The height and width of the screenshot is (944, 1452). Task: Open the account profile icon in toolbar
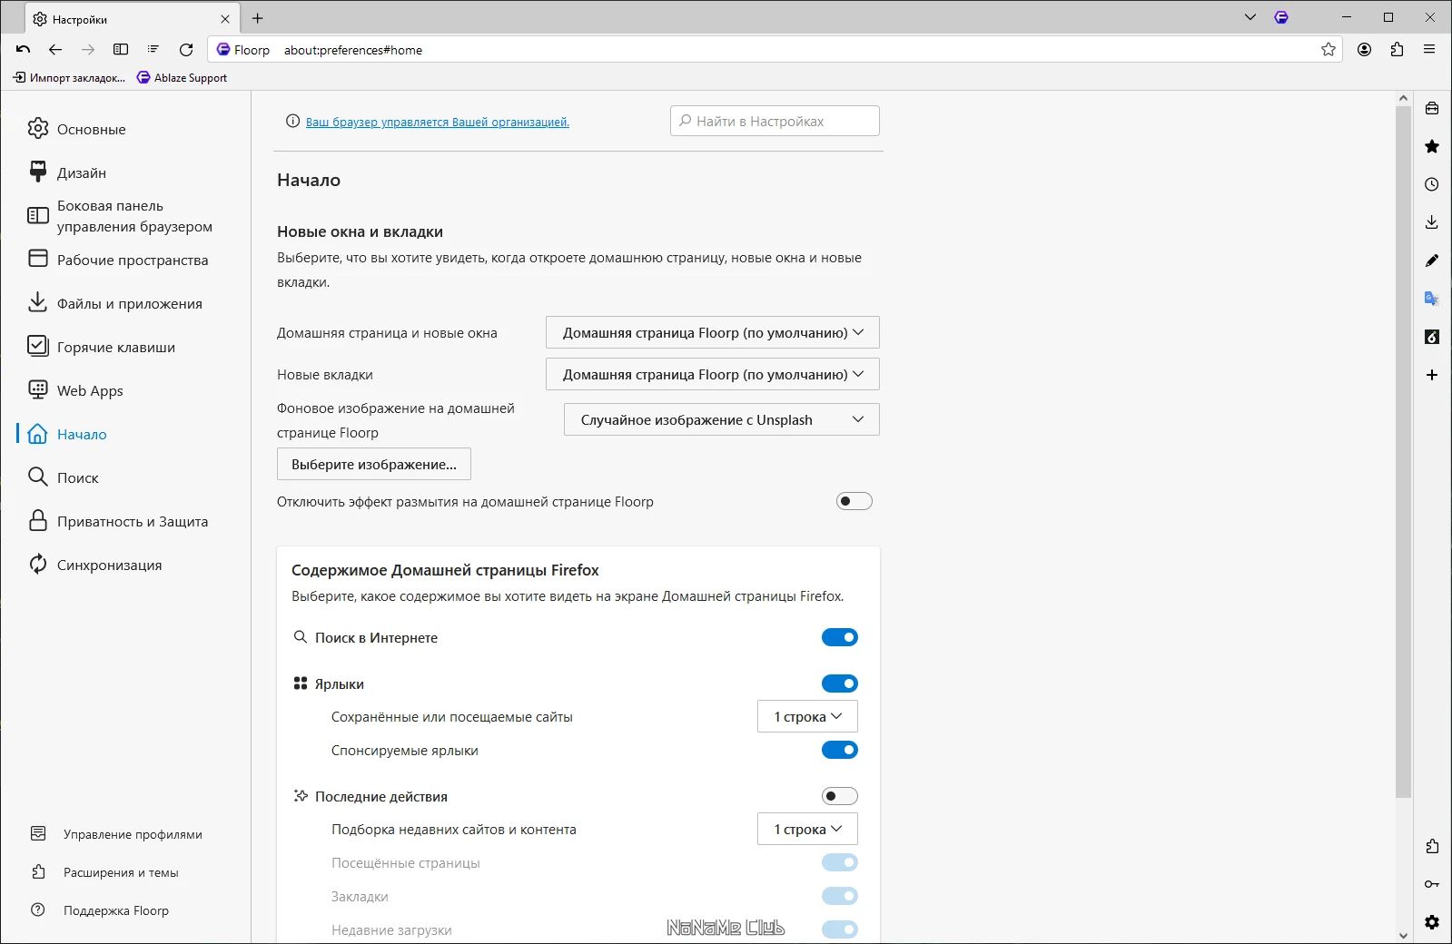pyautogui.click(x=1364, y=50)
